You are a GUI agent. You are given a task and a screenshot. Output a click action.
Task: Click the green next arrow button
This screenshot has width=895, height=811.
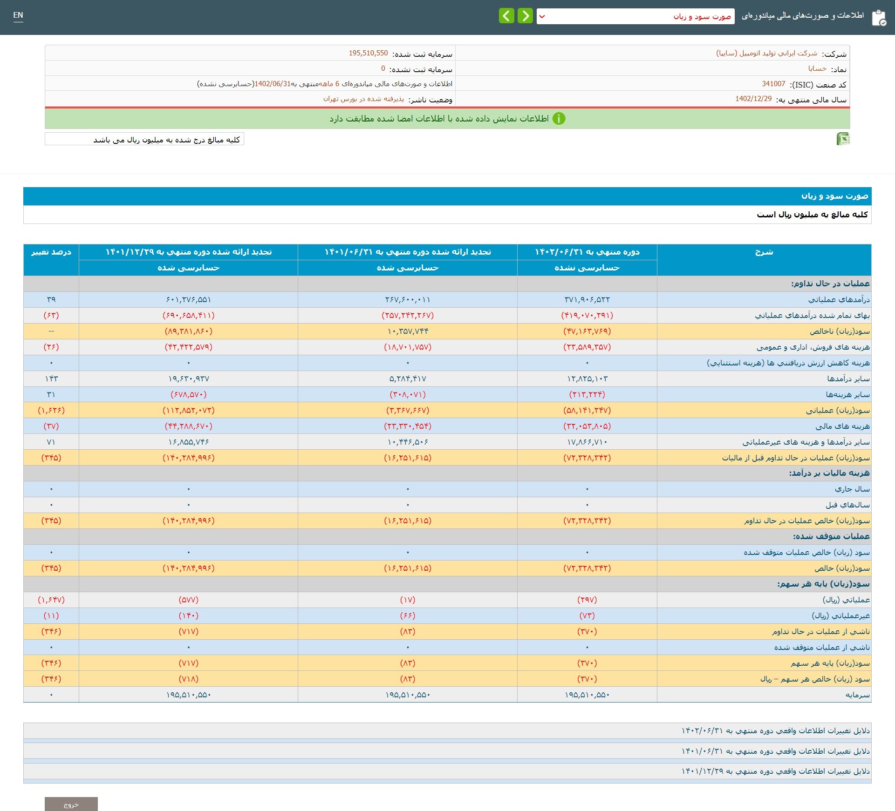coord(525,16)
